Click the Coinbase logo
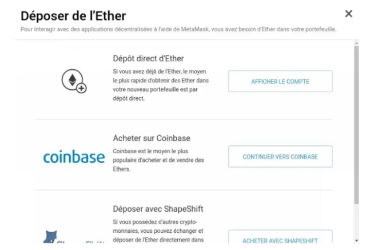Image resolution: width=370 pixels, height=250 pixels. pyautogui.click(x=74, y=157)
